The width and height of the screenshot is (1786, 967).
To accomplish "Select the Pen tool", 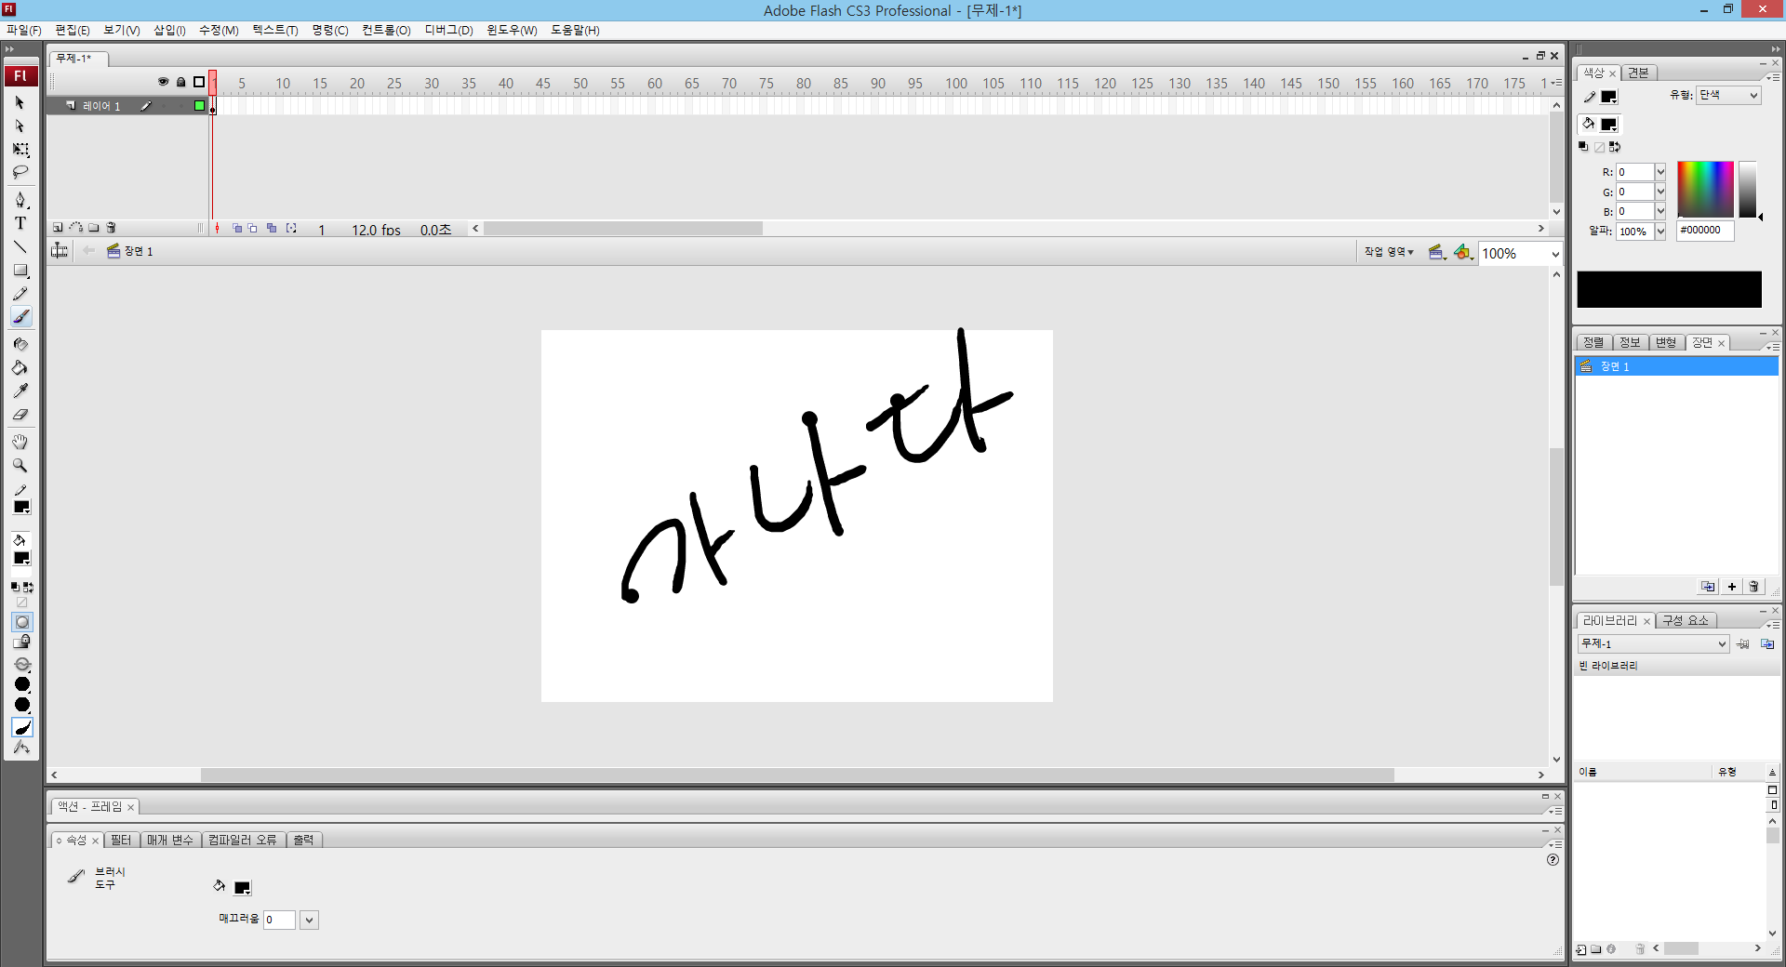I will pyautogui.click(x=20, y=200).
